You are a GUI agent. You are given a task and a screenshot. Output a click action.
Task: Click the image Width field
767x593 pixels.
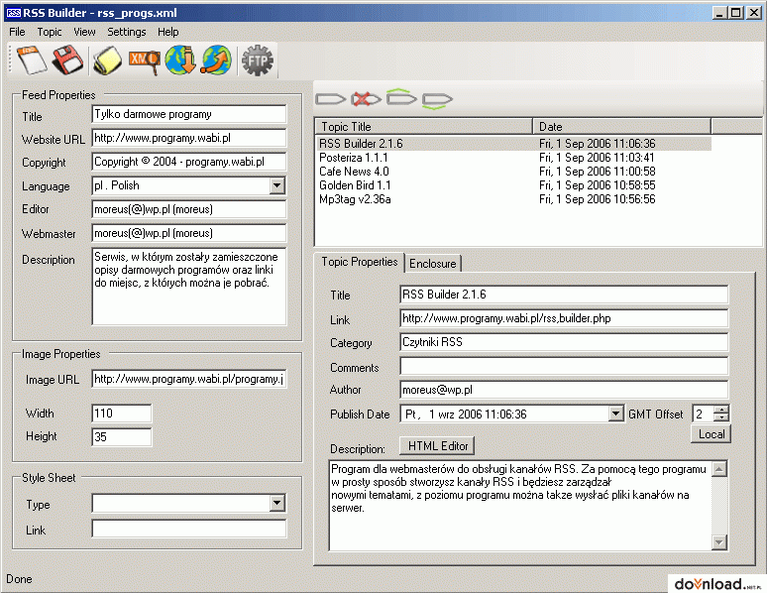pos(122,414)
